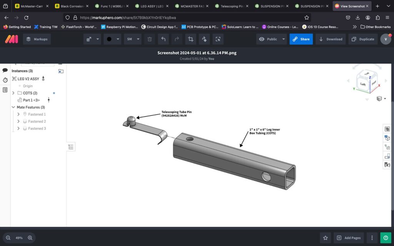Click the trash delete icon
The image size is (394, 246).
point(150,39)
